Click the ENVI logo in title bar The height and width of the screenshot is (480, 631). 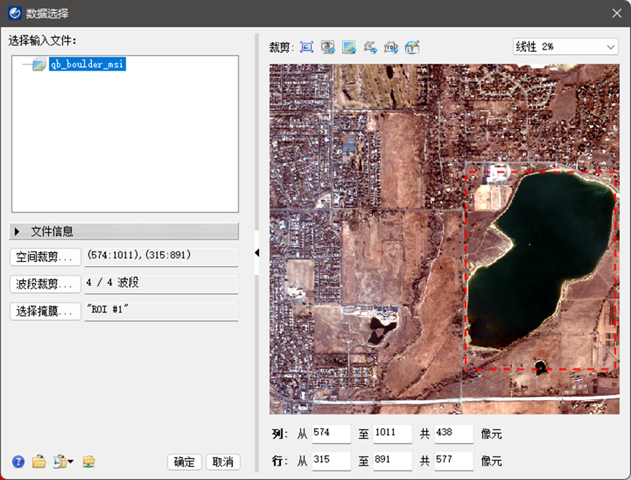(x=15, y=13)
